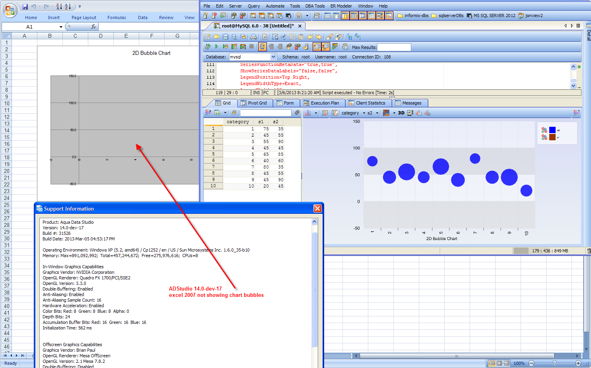591x368 pixels.
Task: Open the ER Modeler menu
Action: pos(341,6)
